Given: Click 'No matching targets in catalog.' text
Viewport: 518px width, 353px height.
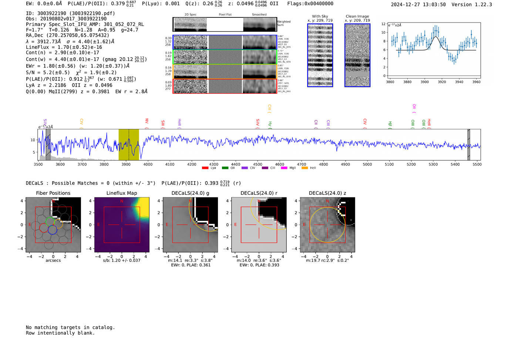Looking at the screenshot, I should (x=70, y=327).
